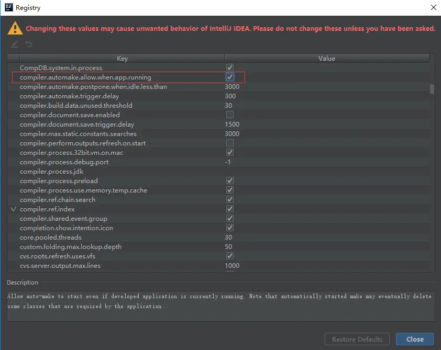
Task: Select the compiler.max.static.constants.searches key
Action: [x=78, y=134]
